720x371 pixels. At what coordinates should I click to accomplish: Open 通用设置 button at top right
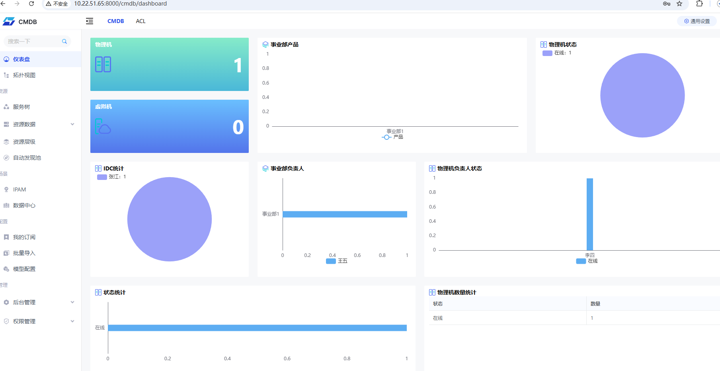tap(697, 21)
